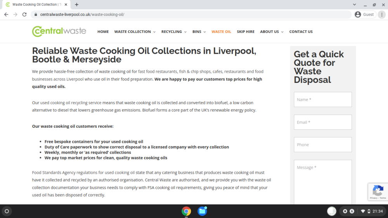Go to the HOME menu item
This screenshot has width=388, height=218.
pos(103,32)
